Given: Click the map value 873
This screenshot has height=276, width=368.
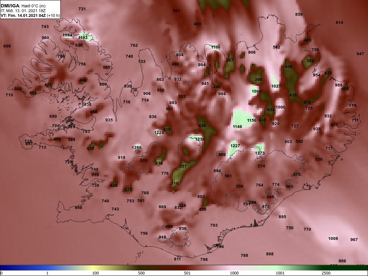Looking at the screenshot, I should 266,206.
